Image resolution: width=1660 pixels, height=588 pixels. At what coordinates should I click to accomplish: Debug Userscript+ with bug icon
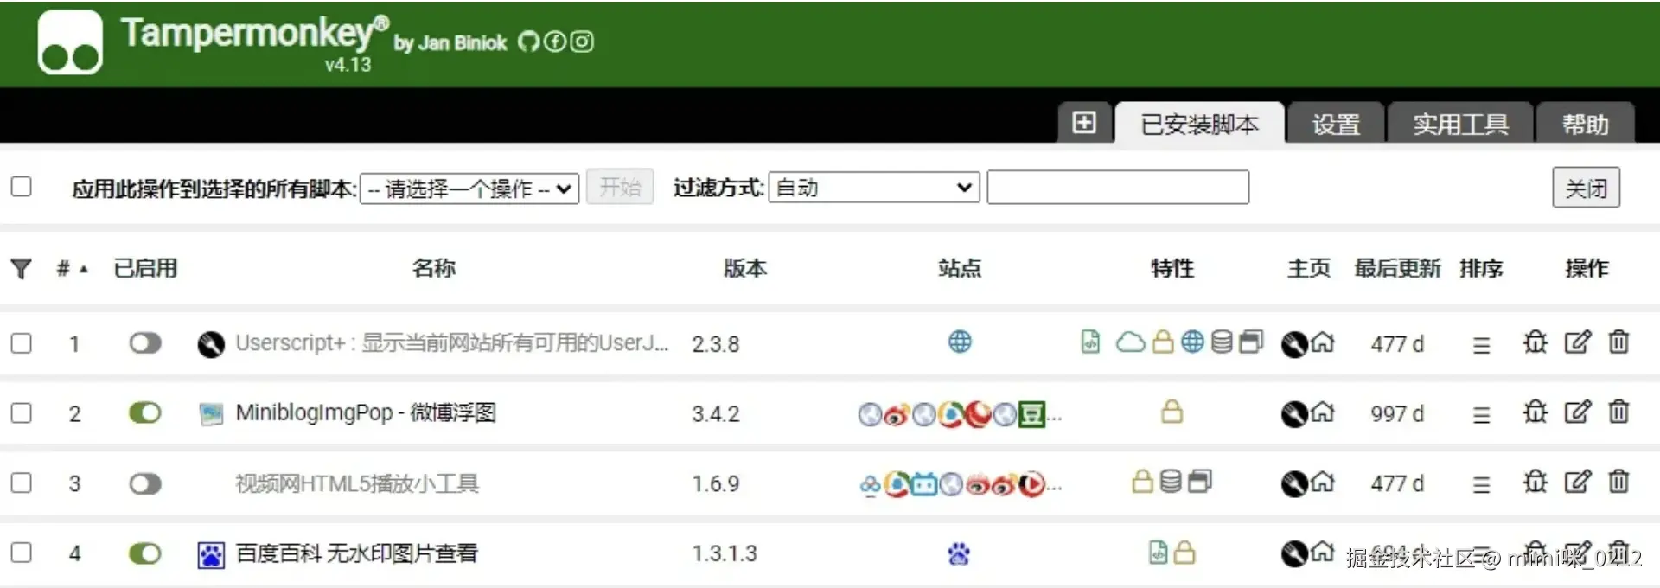(1535, 342)
